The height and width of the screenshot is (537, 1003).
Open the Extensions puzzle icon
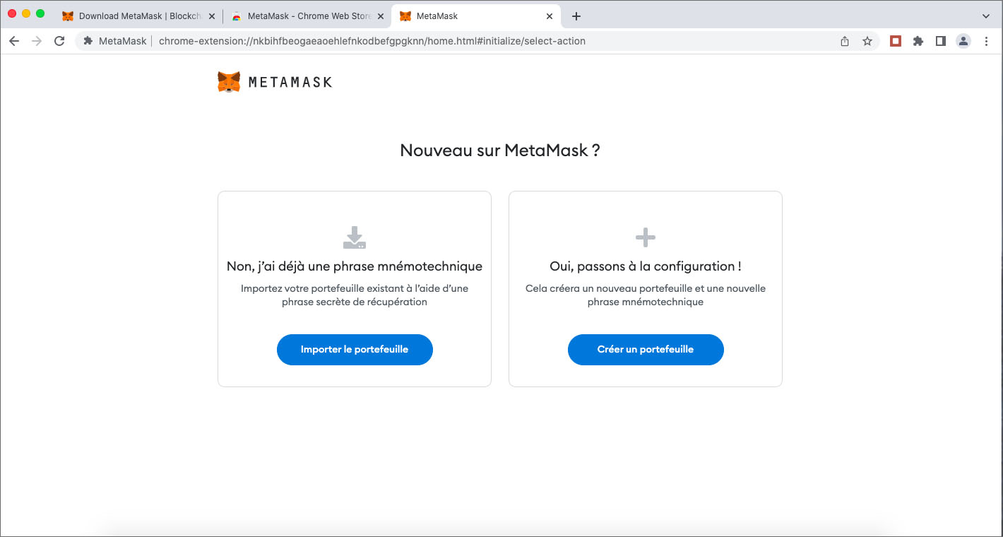point(918,41)
